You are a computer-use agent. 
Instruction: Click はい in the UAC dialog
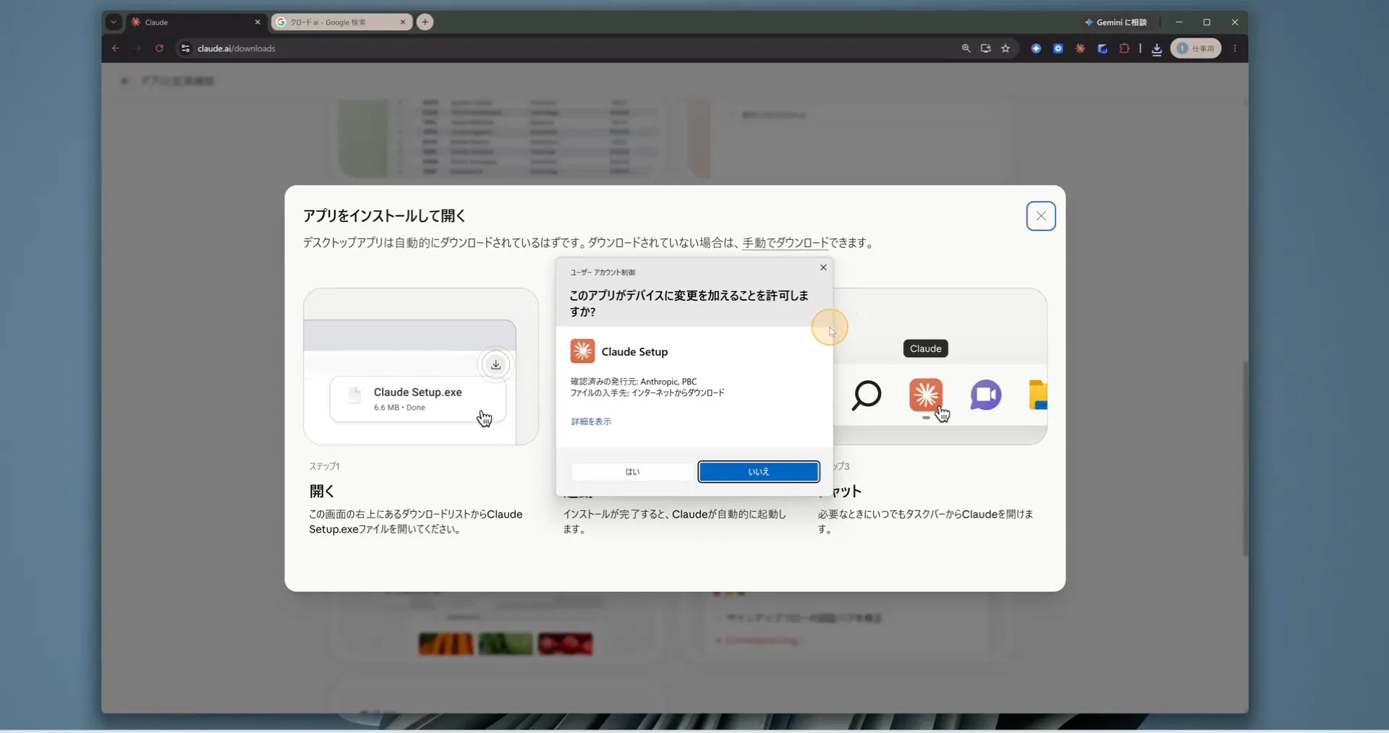coord(632,471)
